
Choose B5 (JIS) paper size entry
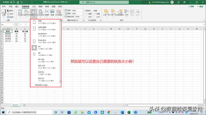45,60
